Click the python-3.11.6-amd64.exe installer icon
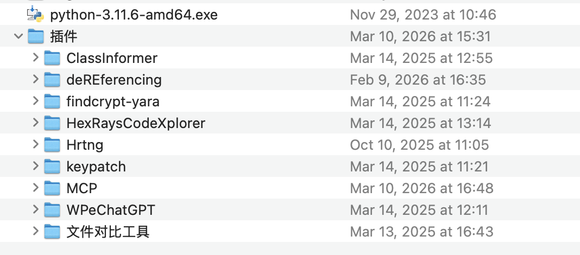Viewport: 580px width, 255px height. [35, 15]
